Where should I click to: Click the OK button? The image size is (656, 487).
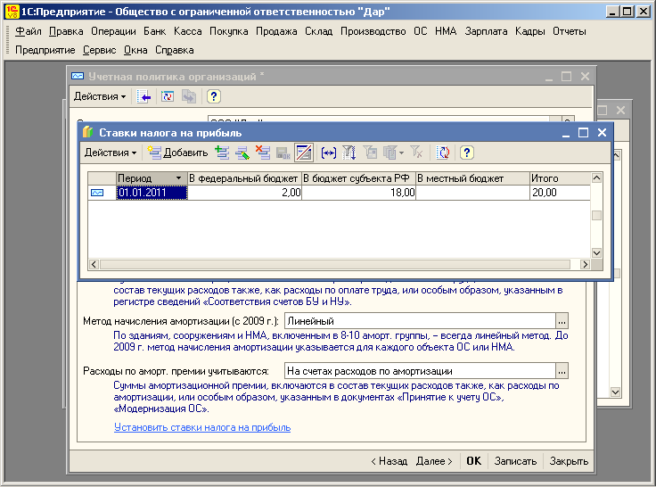click(474, 461)
